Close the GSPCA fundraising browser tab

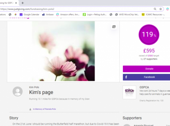16,3
